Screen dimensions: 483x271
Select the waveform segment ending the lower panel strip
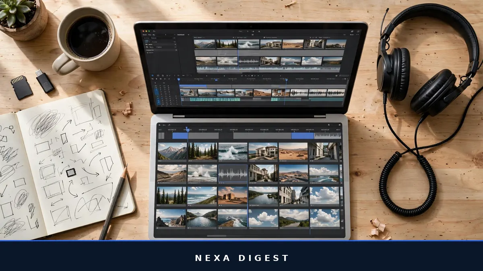click(328, 136)
